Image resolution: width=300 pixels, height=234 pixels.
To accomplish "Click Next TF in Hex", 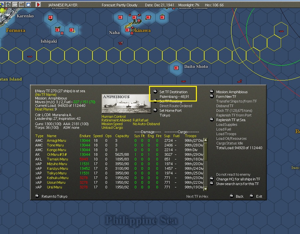I will (x=197, y=196).
